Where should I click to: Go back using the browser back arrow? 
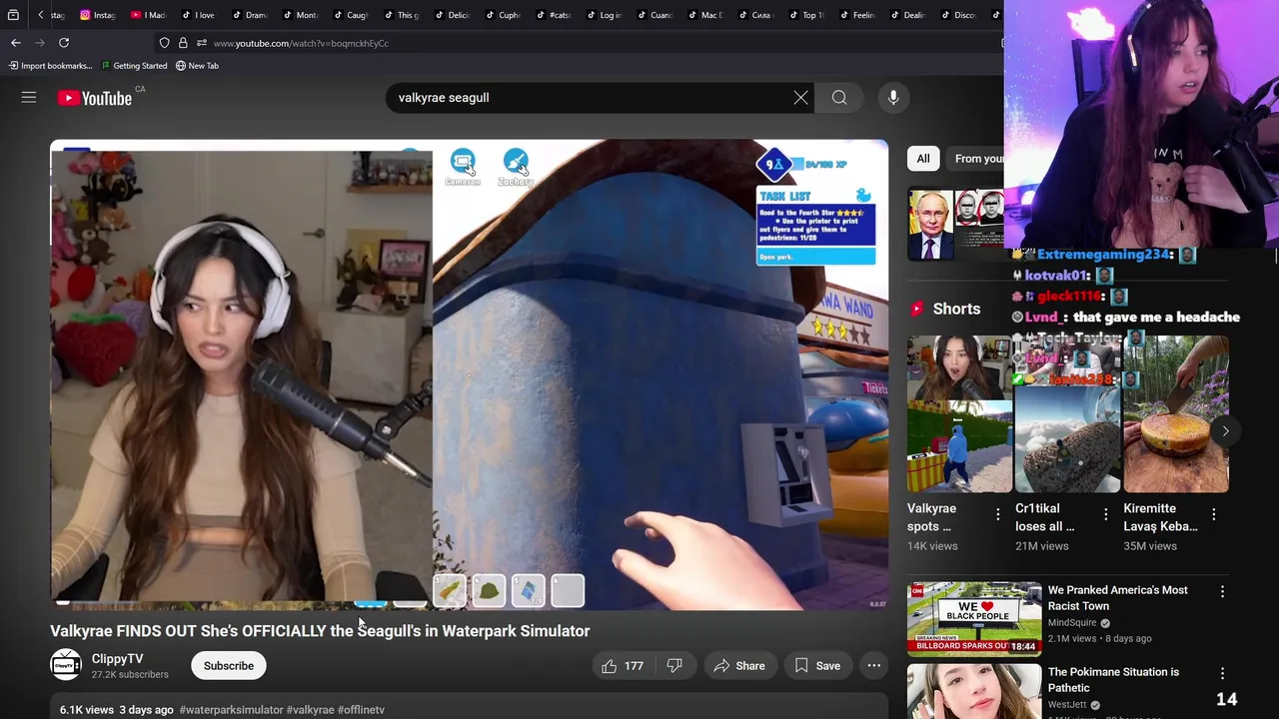click(16, 43)
